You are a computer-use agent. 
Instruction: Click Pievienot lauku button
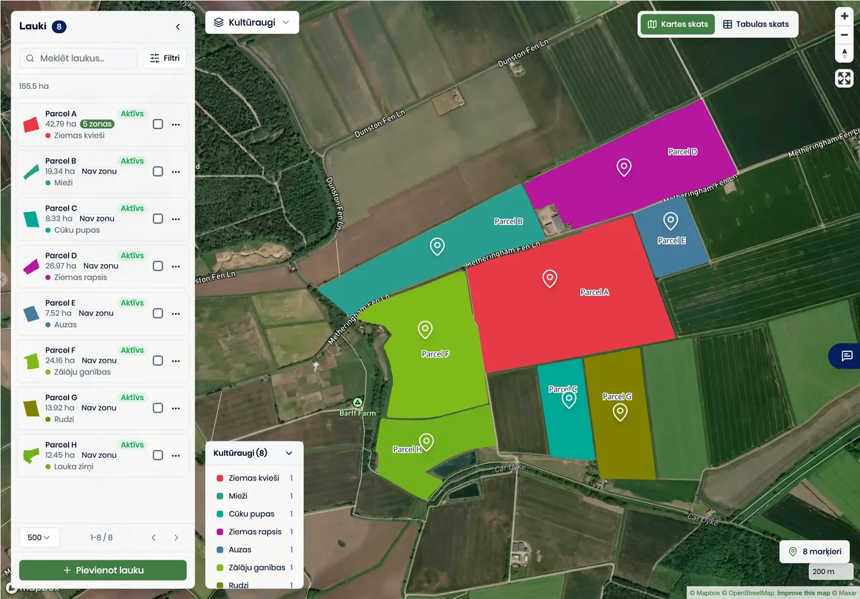click(x=103, y=570)
